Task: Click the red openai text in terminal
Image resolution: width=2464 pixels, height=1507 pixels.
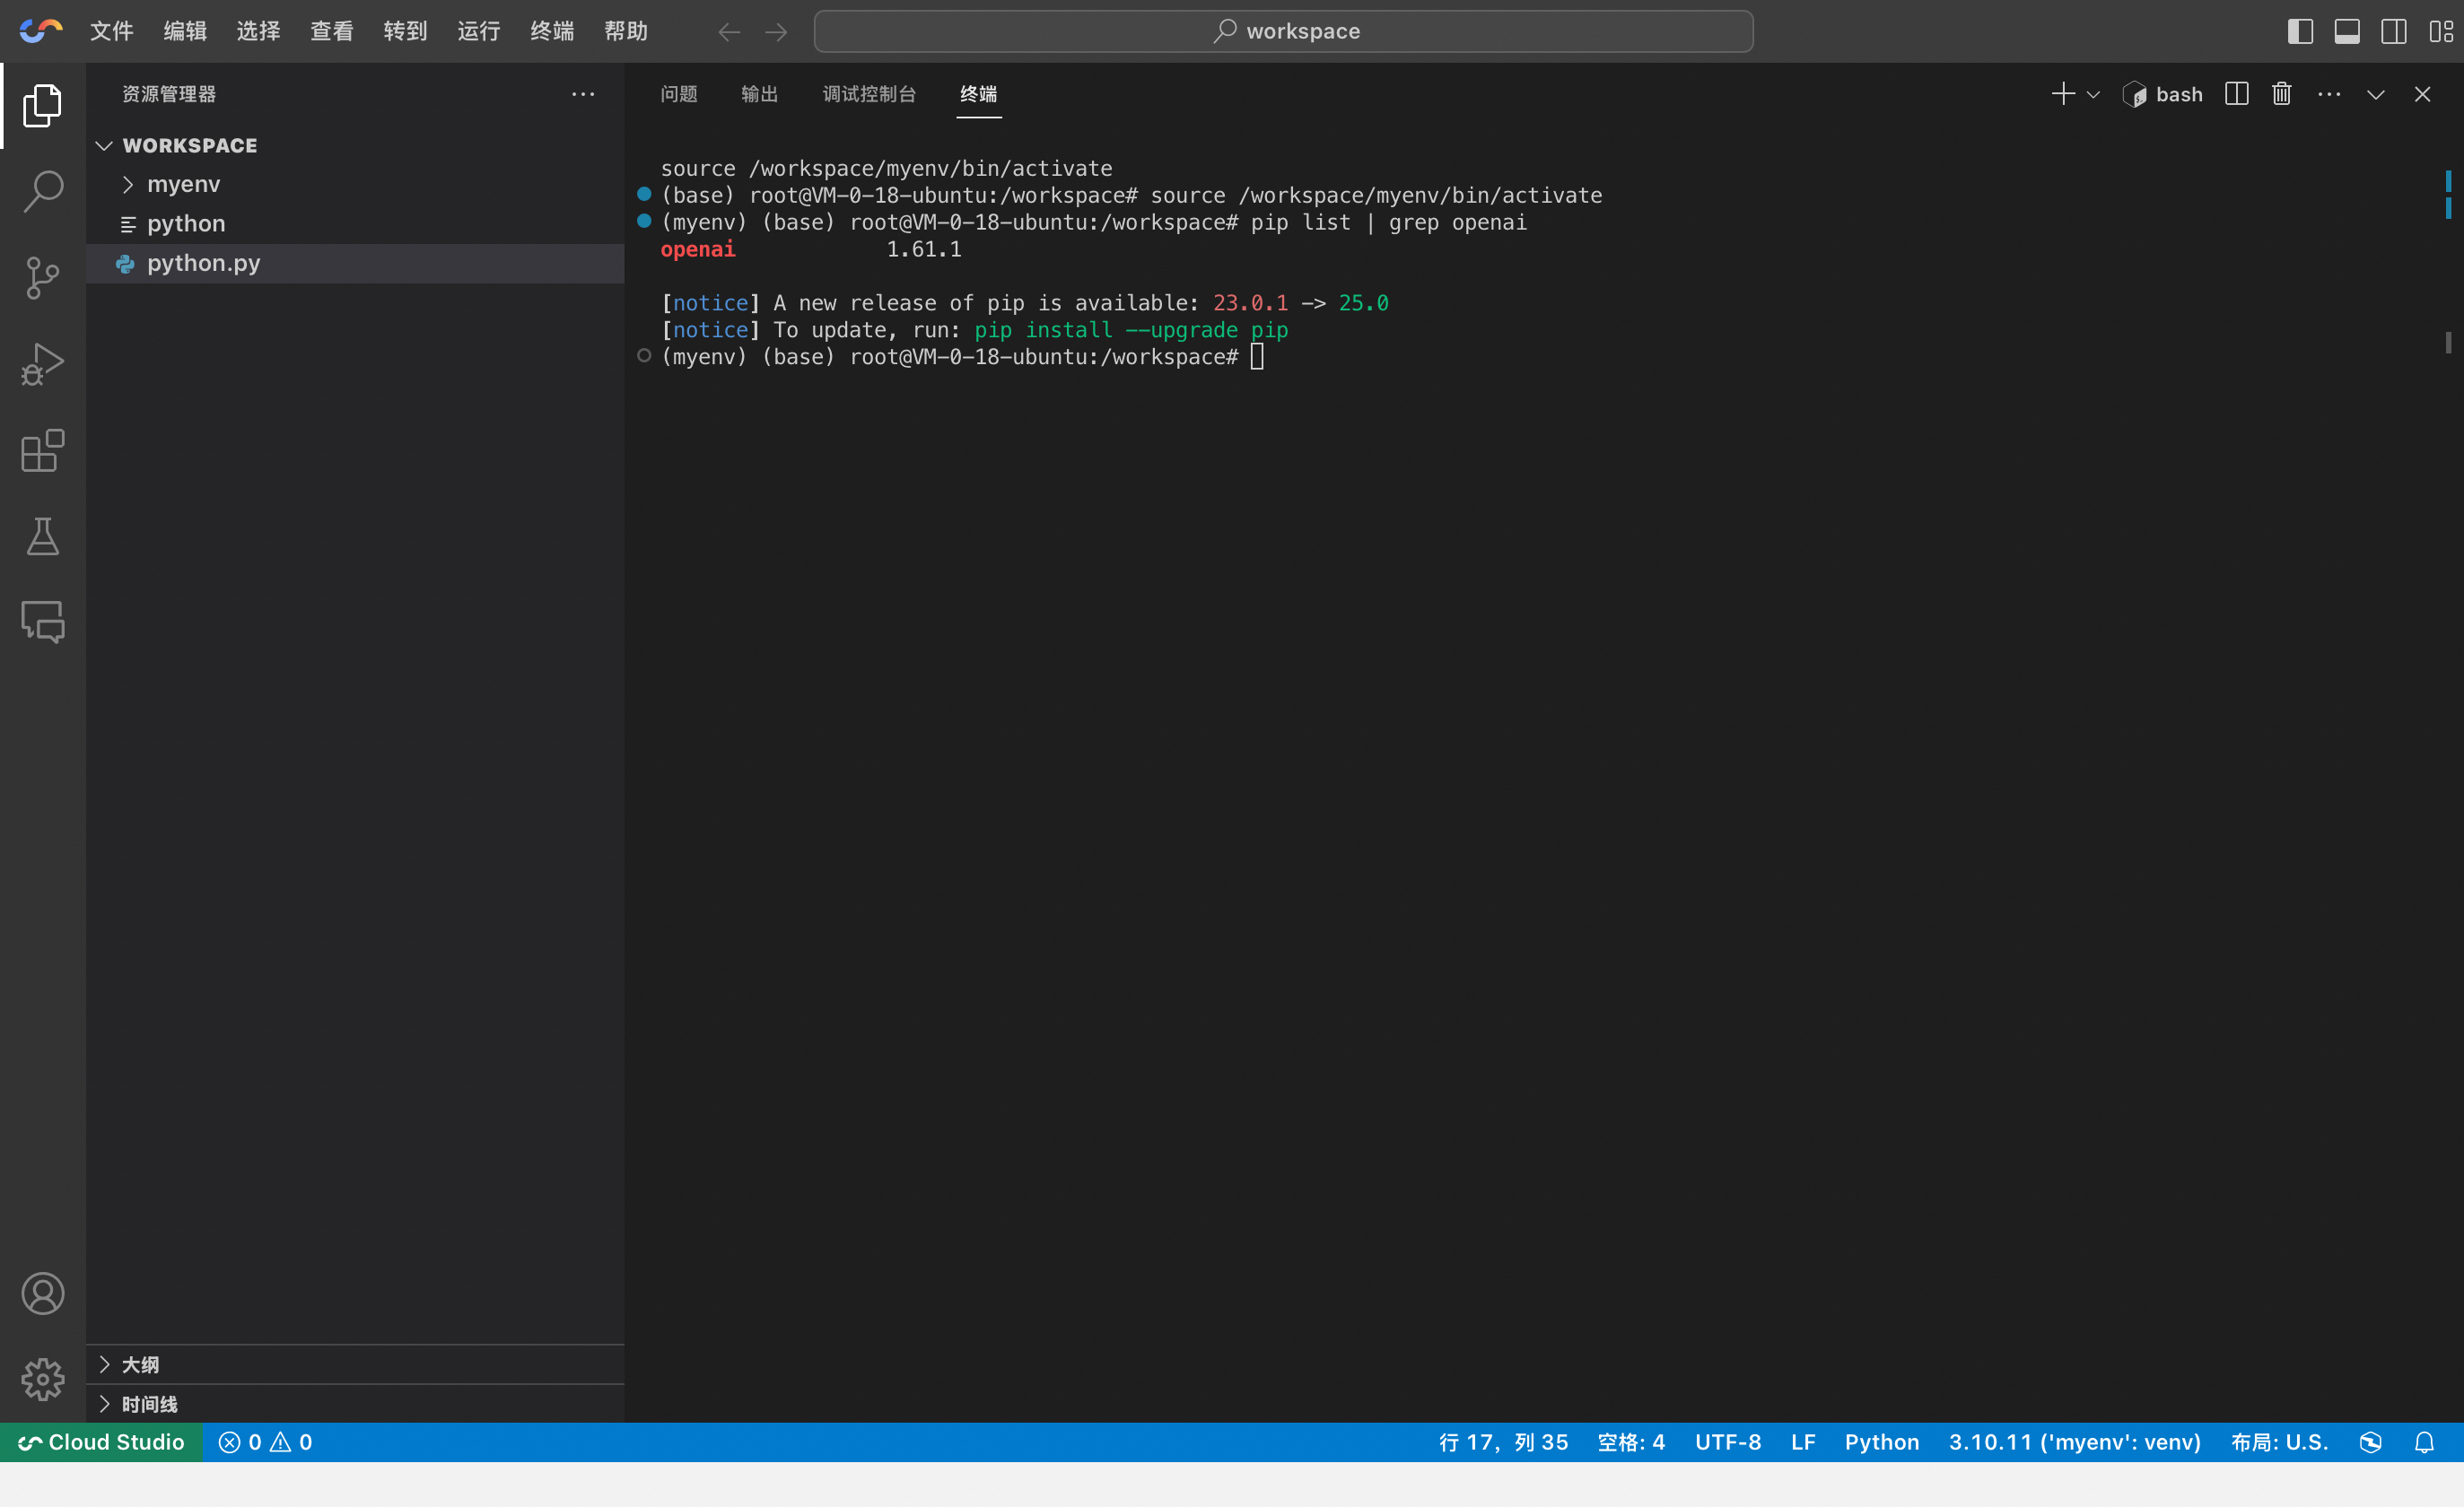Action: pyautogui.click(x=698, y=249)
